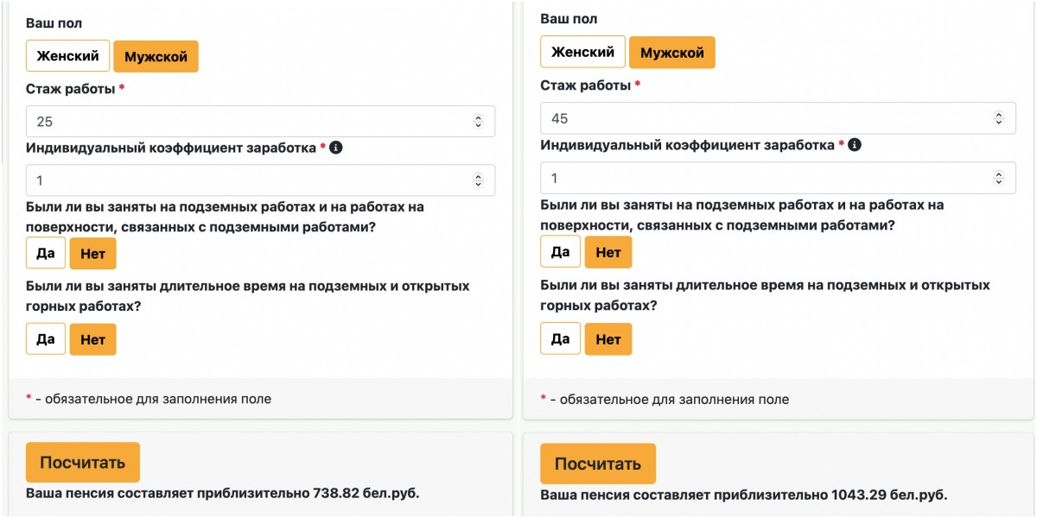Focus коэффициент заработка field in the 738.82 form

[x=260, y=180]
